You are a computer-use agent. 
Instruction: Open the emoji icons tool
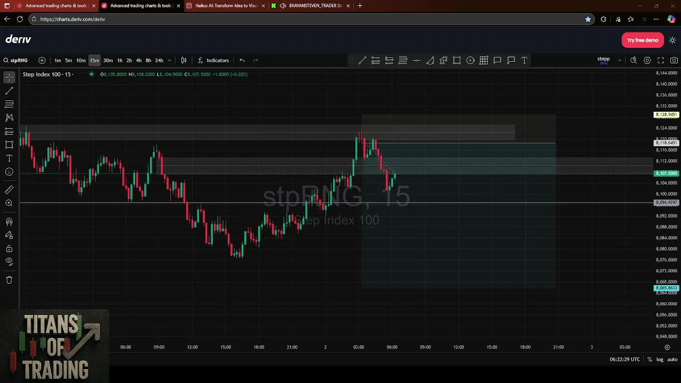[x=9, y=172]
